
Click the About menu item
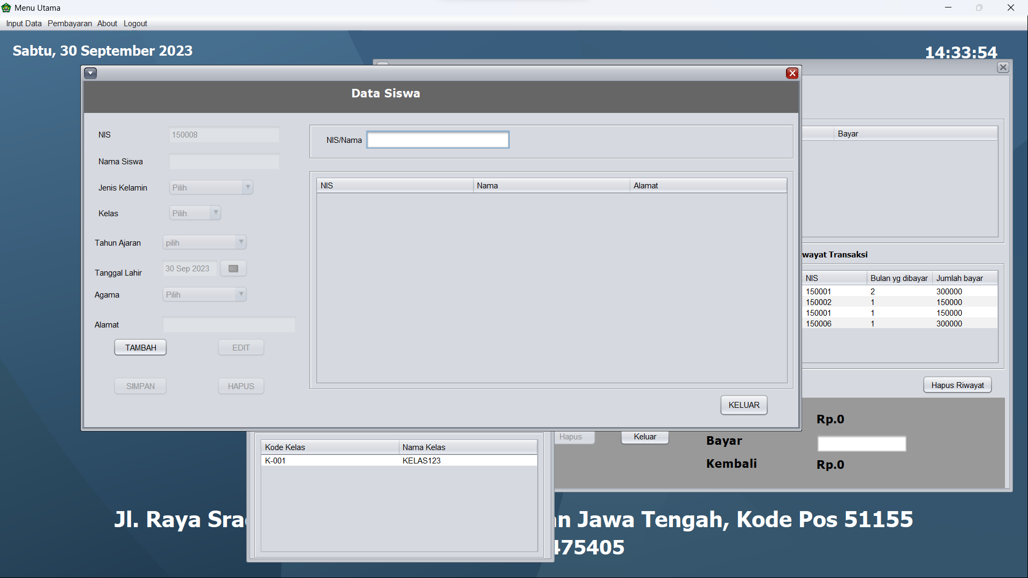point(107,24)
